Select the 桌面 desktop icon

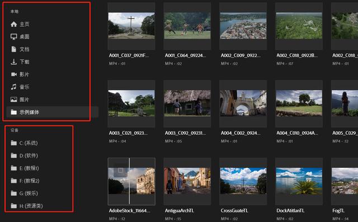point(13,36)
